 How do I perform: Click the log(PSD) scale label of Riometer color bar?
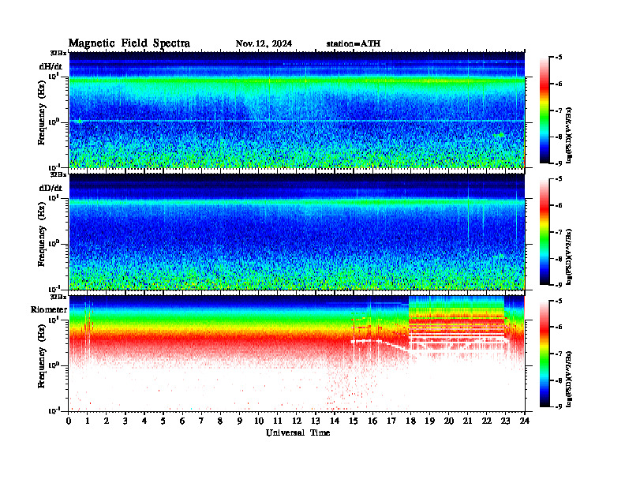pyautogui.click(x=570, y=378)
